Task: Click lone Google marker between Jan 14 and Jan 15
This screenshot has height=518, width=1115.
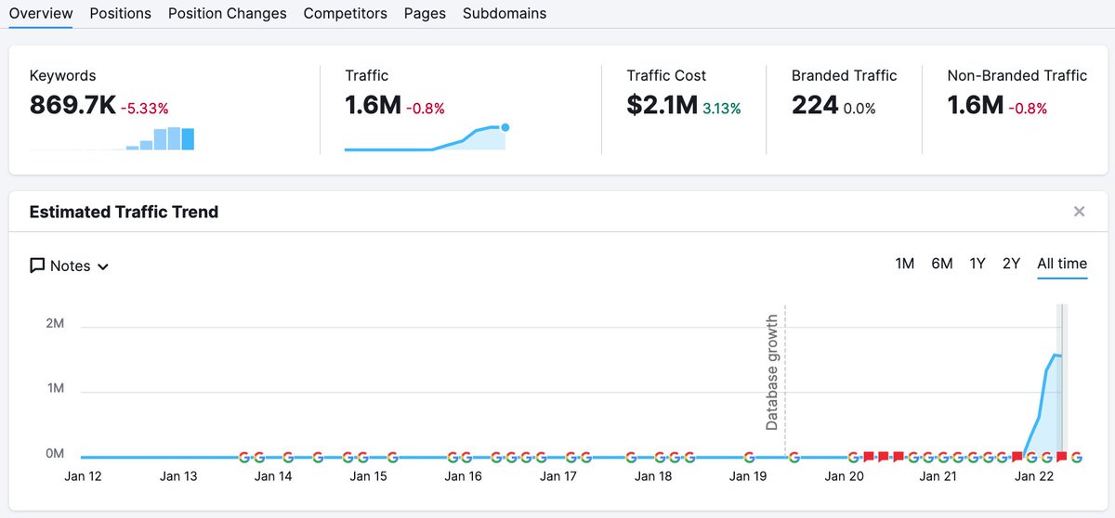Action: pyautogui.click(x=318, y=457)
